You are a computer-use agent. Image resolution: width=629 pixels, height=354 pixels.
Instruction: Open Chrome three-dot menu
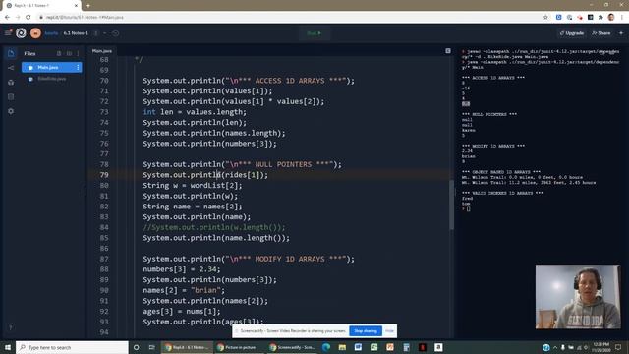coord(622,18)
